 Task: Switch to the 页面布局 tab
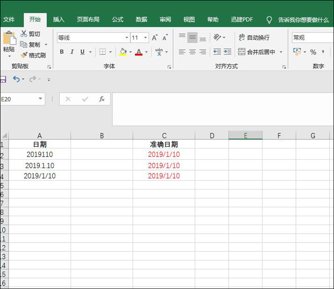click(x=88, y=19)
